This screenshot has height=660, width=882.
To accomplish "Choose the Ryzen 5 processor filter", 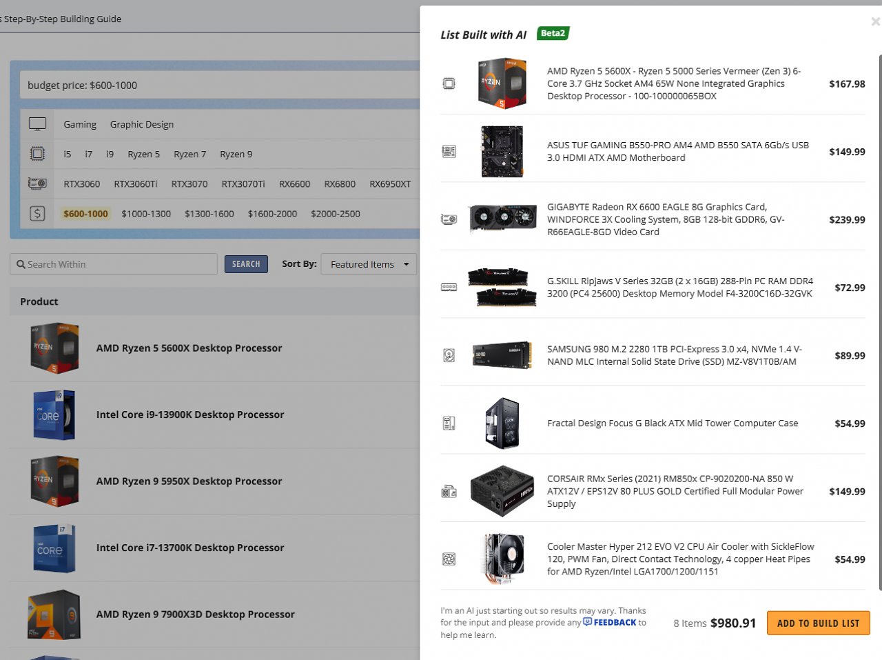I will click(x=143, y=154).
